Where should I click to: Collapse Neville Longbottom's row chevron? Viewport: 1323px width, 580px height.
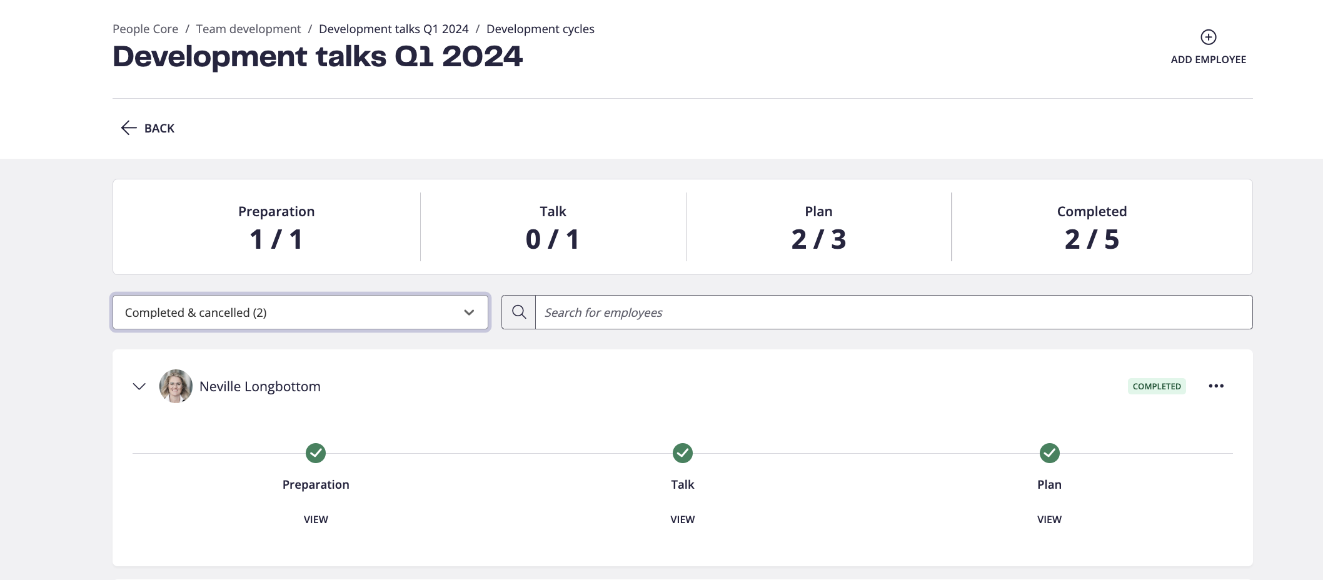[139, 386]
